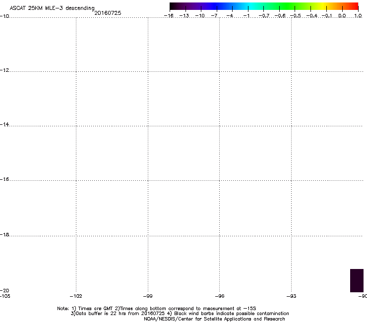Image resolution: width=367 pixels, height=322 pixels.
Task: Click the -16 colorbar label
Action: pos(169,16)
